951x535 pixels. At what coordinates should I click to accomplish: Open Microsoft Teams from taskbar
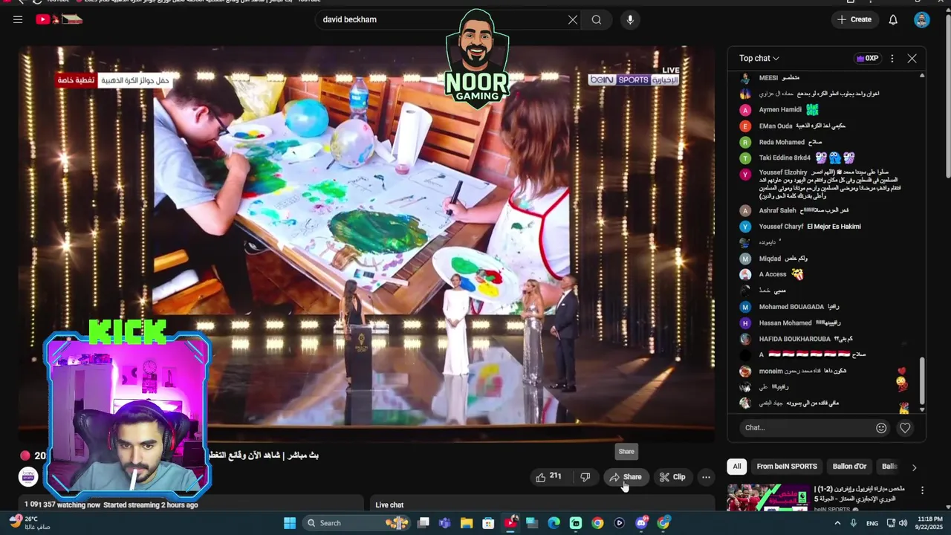pos(445,523)
